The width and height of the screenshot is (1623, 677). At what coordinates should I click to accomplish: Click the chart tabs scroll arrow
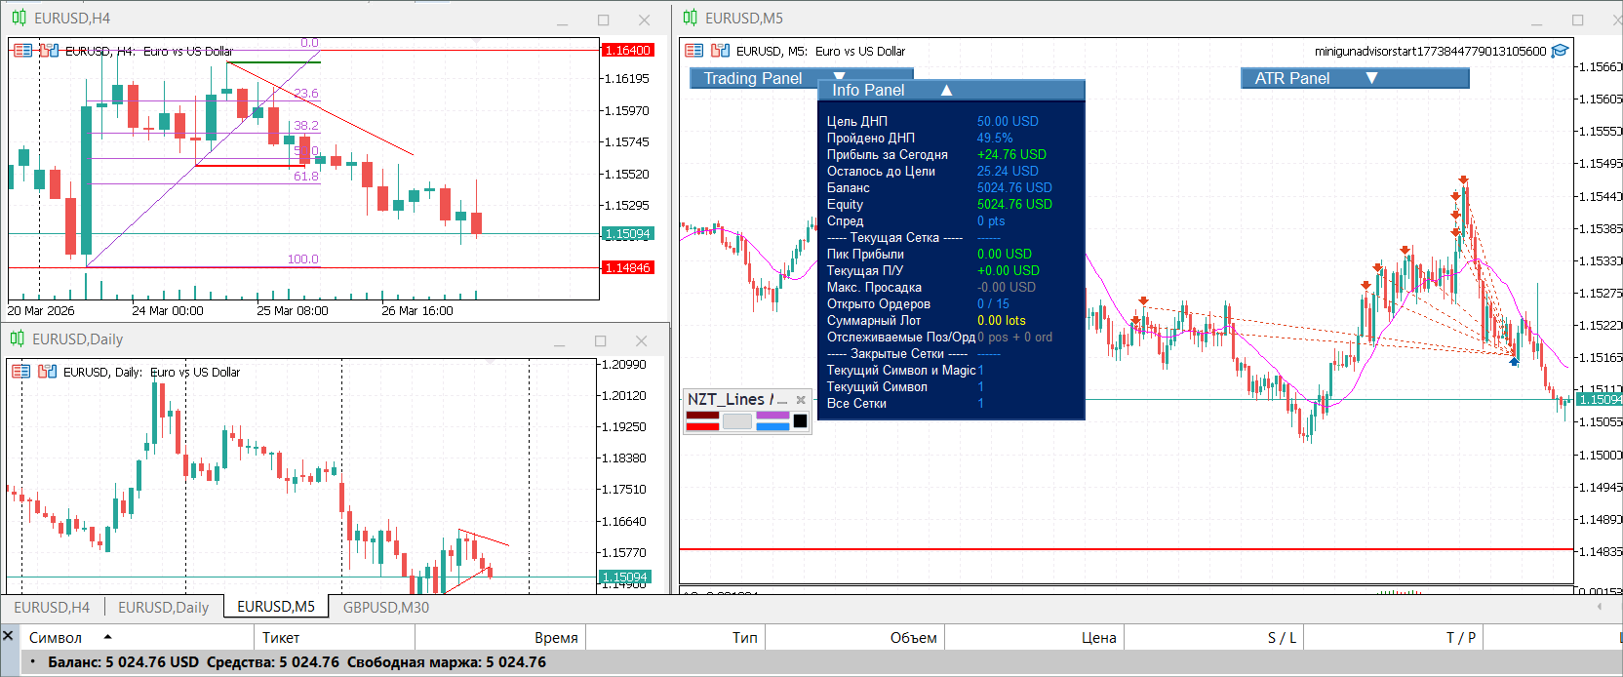click(x=1600, y=607)
